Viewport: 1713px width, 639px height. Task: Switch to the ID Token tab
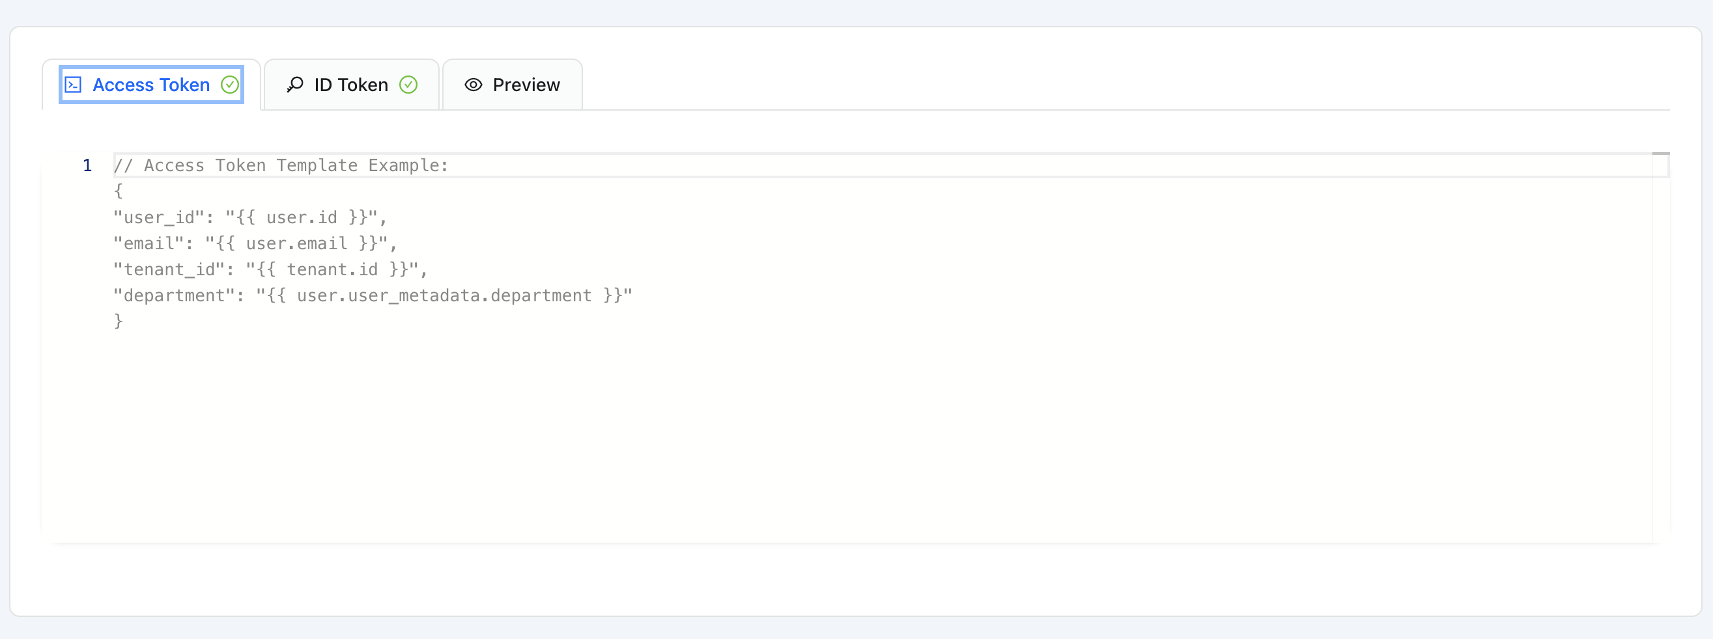click(352, 85)
